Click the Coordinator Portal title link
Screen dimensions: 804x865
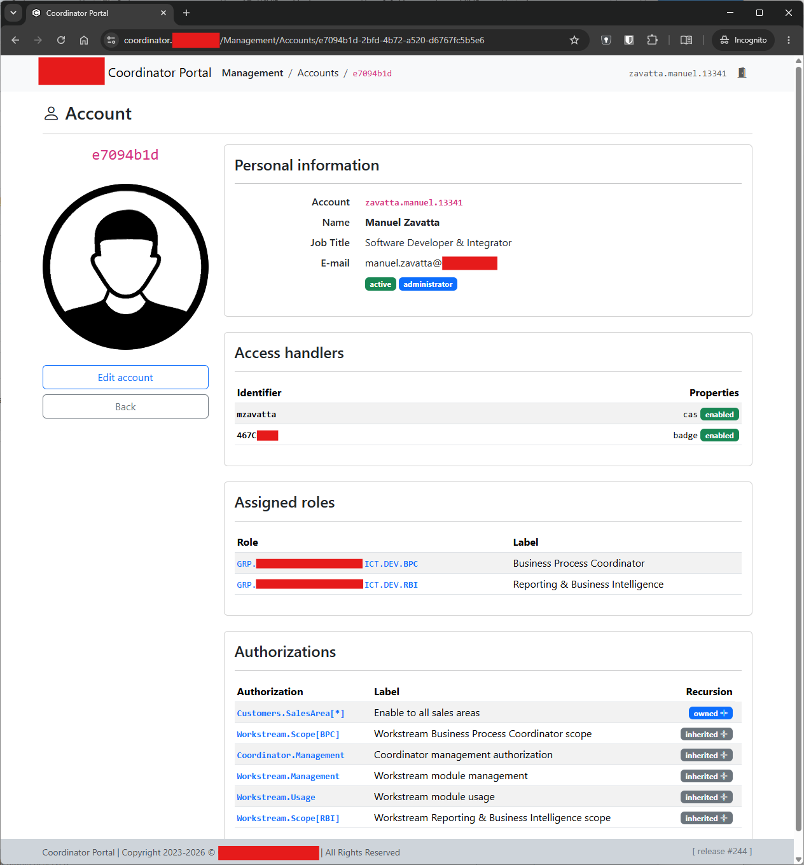[x=160, y=73]
